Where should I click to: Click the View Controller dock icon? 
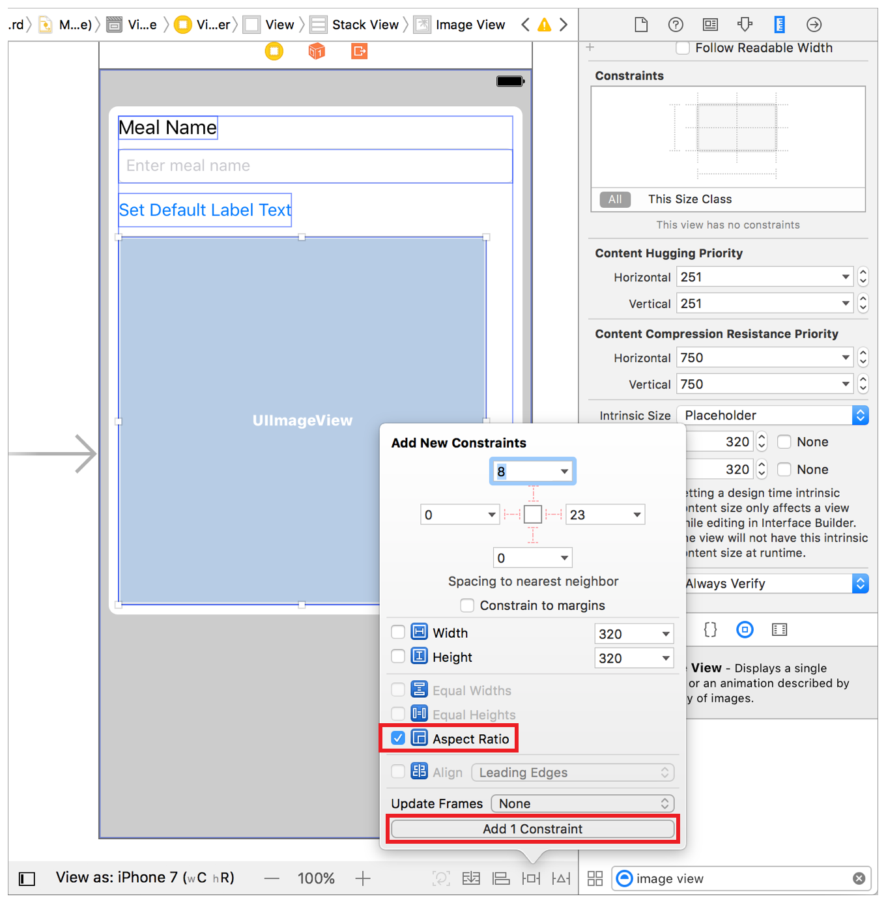click(274, 51)
